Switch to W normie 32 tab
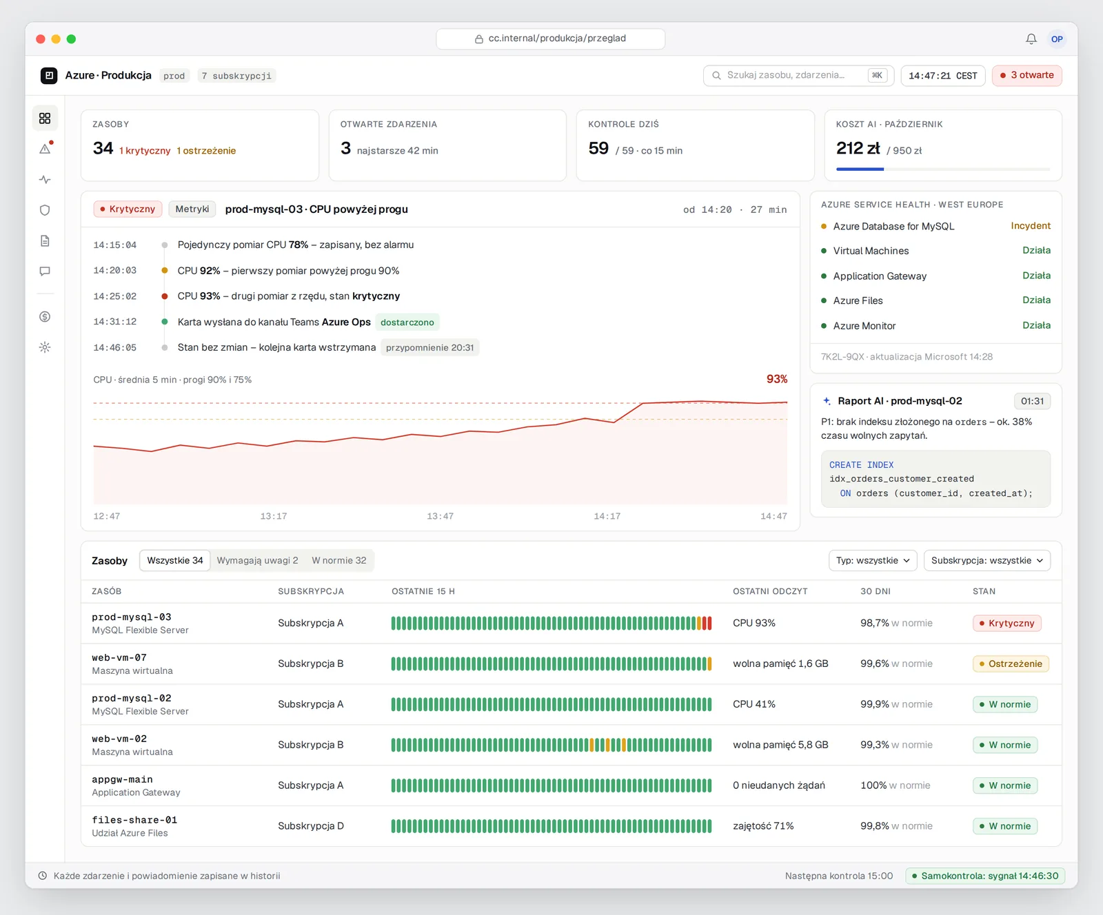1103x915 pixels. (339, 561)
